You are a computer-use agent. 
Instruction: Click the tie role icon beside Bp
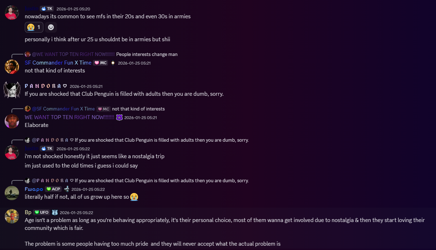click(x=55, y=212)
